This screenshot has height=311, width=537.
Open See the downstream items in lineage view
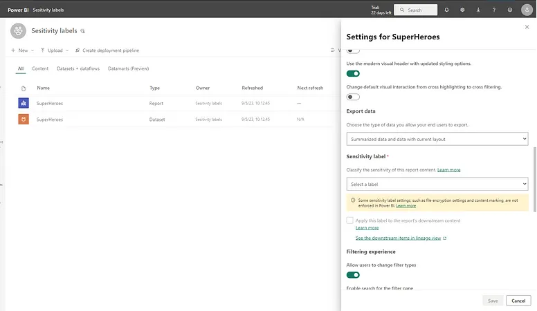pyautogui.click(x=398, y=238)
